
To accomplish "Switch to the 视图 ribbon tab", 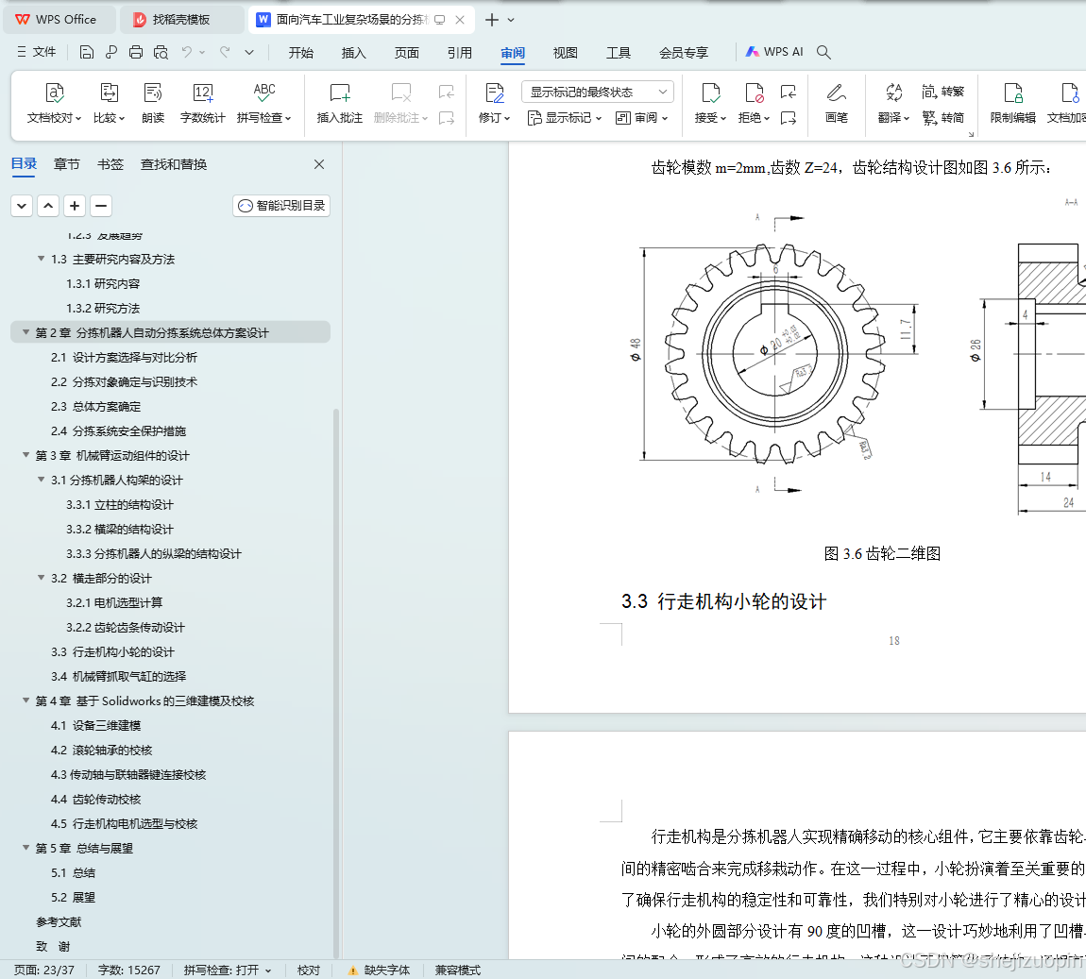I will [x=565, y=53].
